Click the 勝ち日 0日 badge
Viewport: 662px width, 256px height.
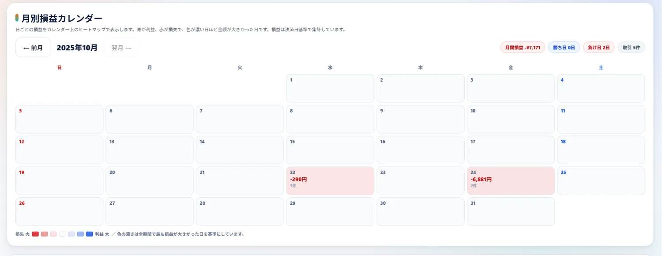coord(564,48)
